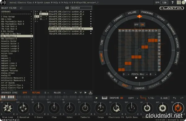Undo with the left curved arrow
This screenshot has width=186, height=121.
pyautogui.click(x=174, y=98)
